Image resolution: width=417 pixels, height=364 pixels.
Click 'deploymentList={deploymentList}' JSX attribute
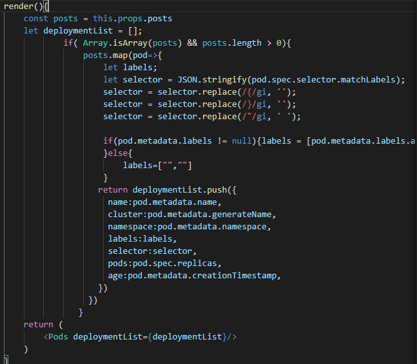pyautogui.click(x=150, y=336)
